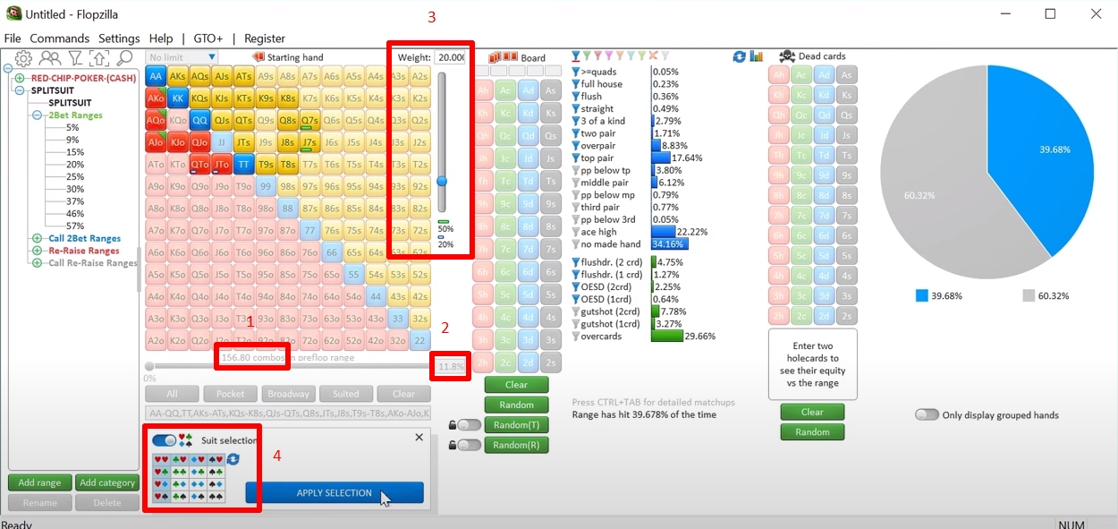Click the blue refresh icon above statistics

pos(739,56)
